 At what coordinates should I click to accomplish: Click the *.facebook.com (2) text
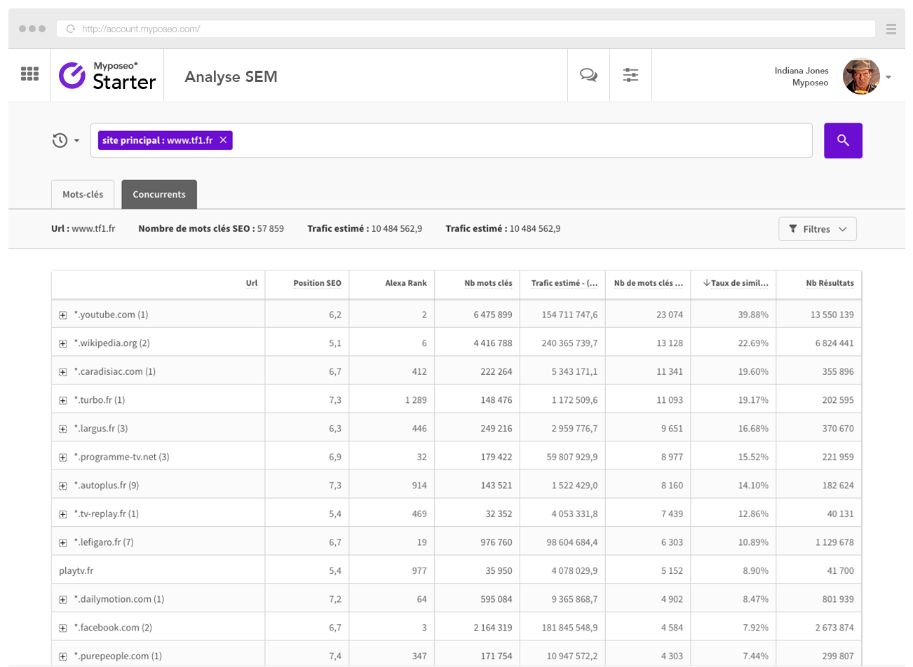coord(113,628)
